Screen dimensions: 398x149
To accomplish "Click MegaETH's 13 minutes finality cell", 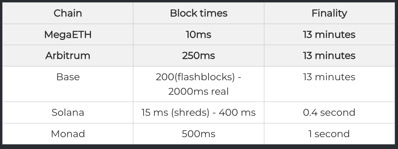I will pyautogui.click(x=329, y=34).
